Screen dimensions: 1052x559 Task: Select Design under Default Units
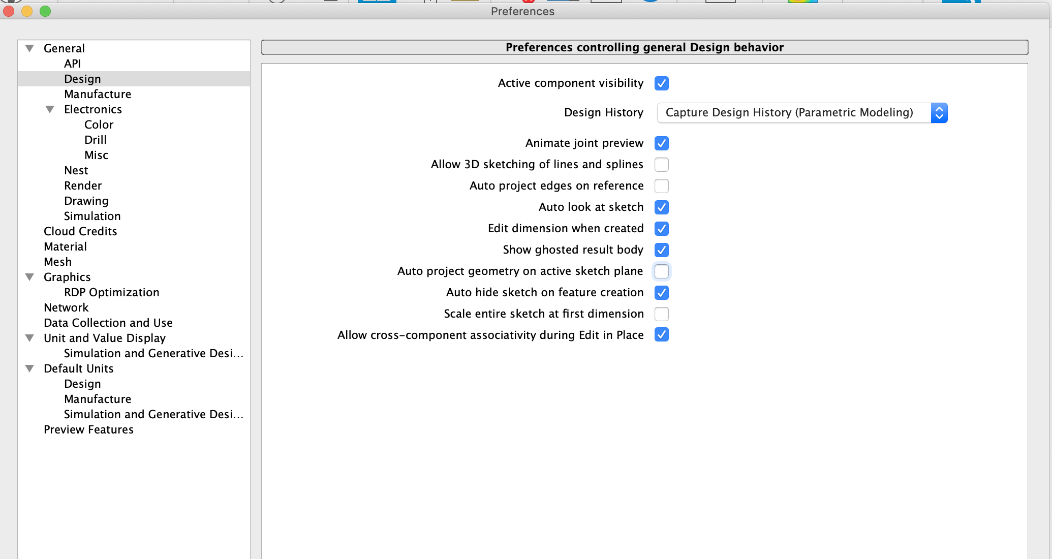pos(82,384)
